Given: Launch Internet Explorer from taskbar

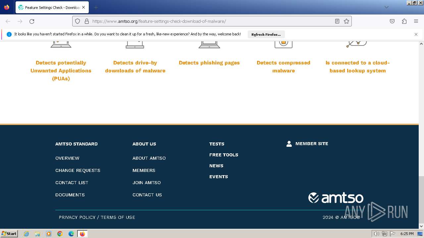Looking at the screenshot, I should coord(26,234).
